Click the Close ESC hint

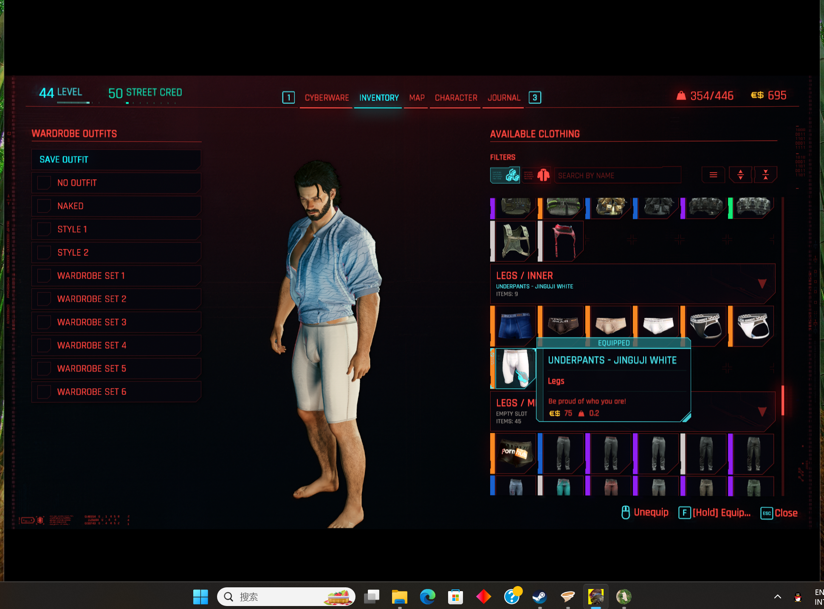coord(779,513)
